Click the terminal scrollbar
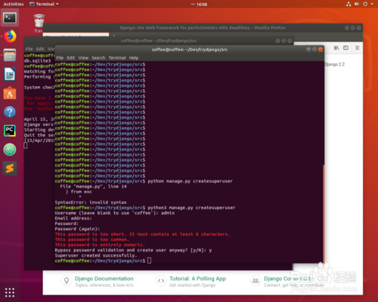Screen dimensions: 378x302 [x=324, y=214]
